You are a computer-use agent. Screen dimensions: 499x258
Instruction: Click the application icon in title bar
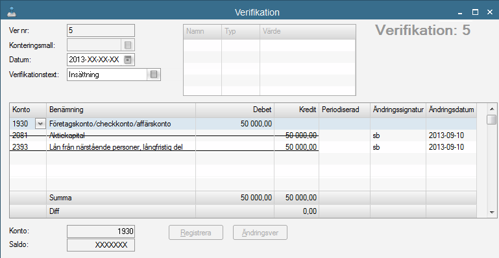[x=12, y=12]
